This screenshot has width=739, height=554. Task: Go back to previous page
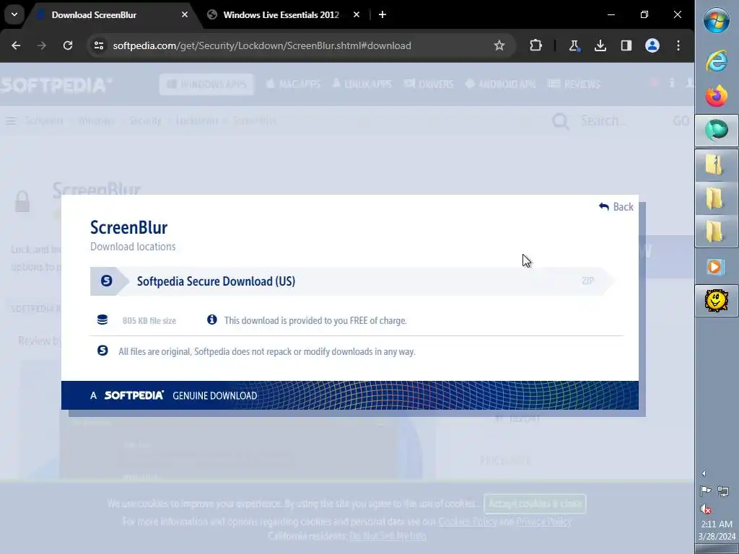click(x=16, y=45)
